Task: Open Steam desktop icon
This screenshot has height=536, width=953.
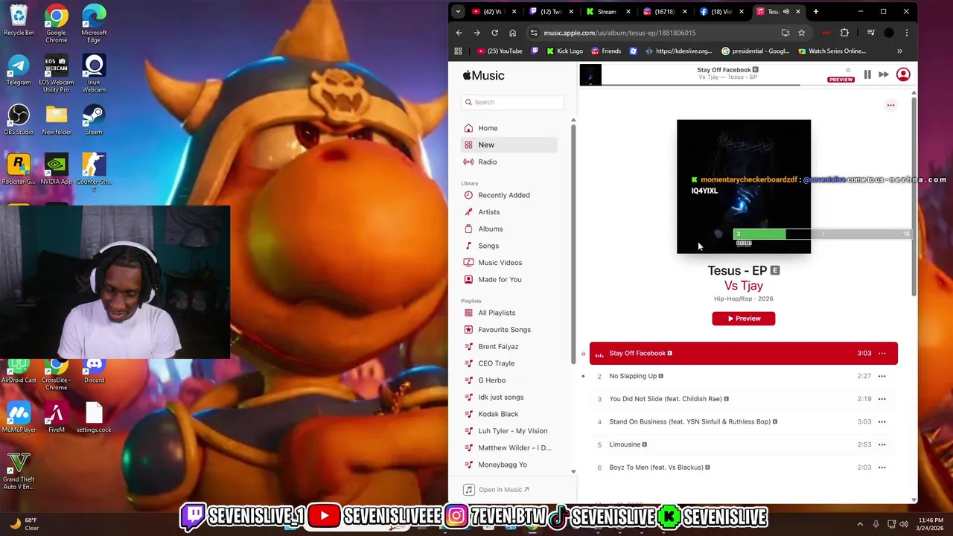Action: tap(94, 120)
